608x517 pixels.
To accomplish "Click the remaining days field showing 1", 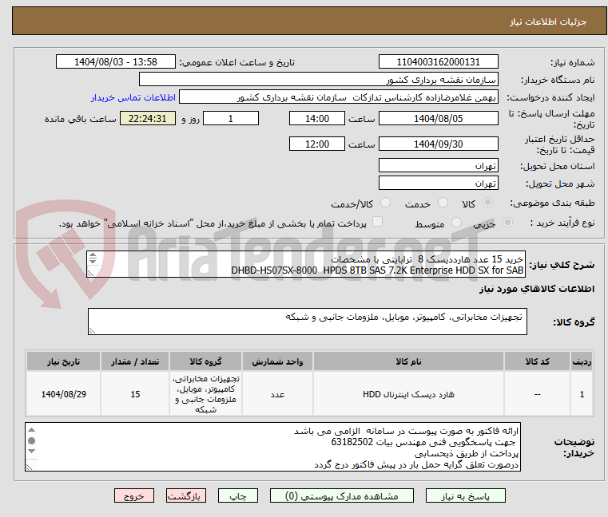I will point(231,119).
